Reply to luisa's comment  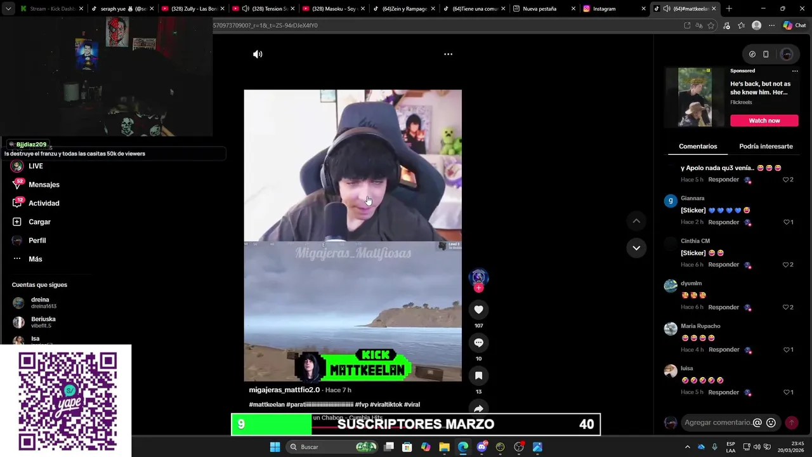tap(724, 392)
